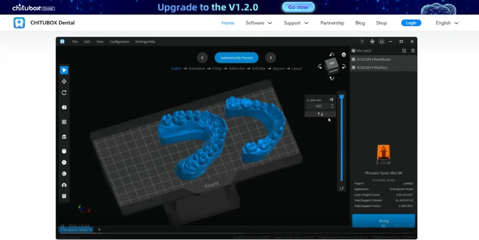Image resolution: width=479 pixels, height=240 pixels.
Task: Click the cylinder shape tool icon
Action: point(64,151)
